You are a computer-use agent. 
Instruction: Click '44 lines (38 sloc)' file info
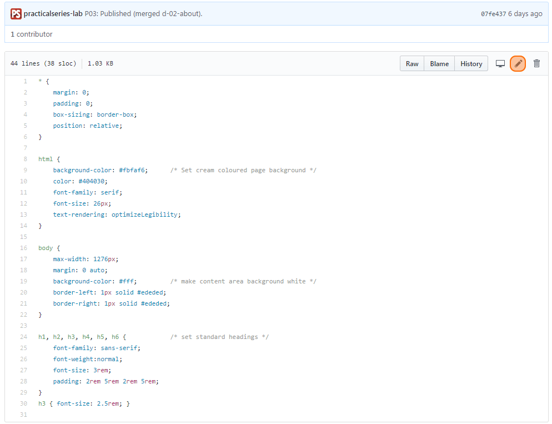point(43,63)
